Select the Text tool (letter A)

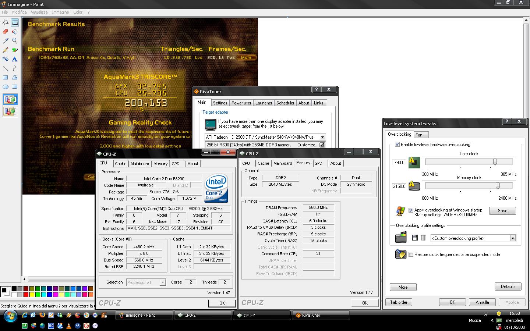[x=15, y=59]
